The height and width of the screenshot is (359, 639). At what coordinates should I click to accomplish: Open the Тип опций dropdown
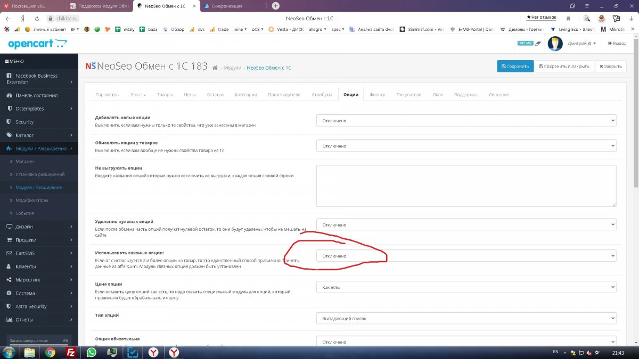click(466, 319)
